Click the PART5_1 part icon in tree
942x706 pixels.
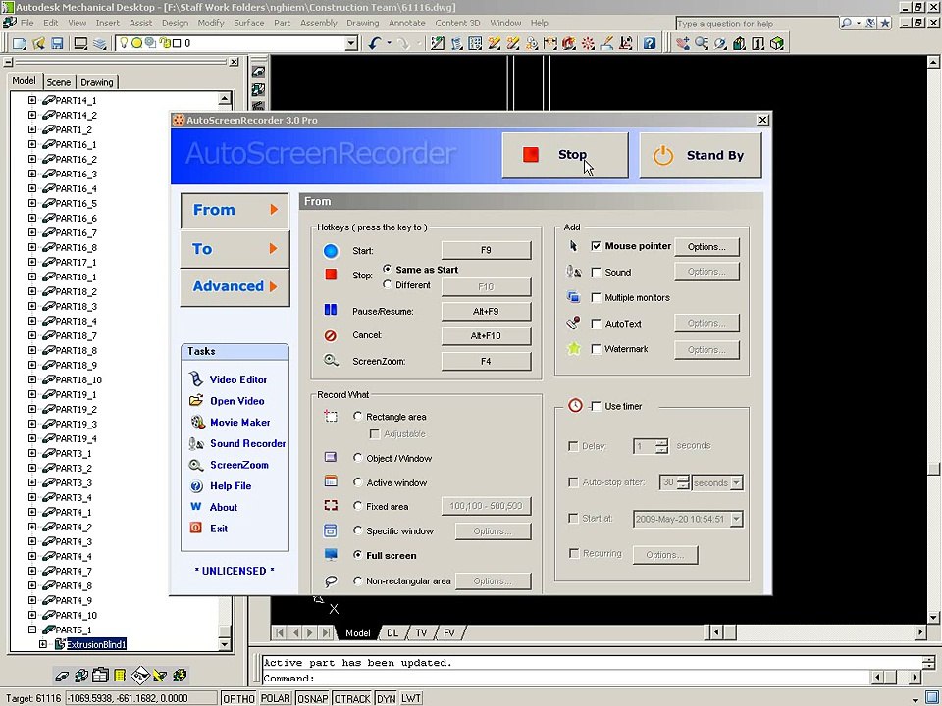pos(48,630)
